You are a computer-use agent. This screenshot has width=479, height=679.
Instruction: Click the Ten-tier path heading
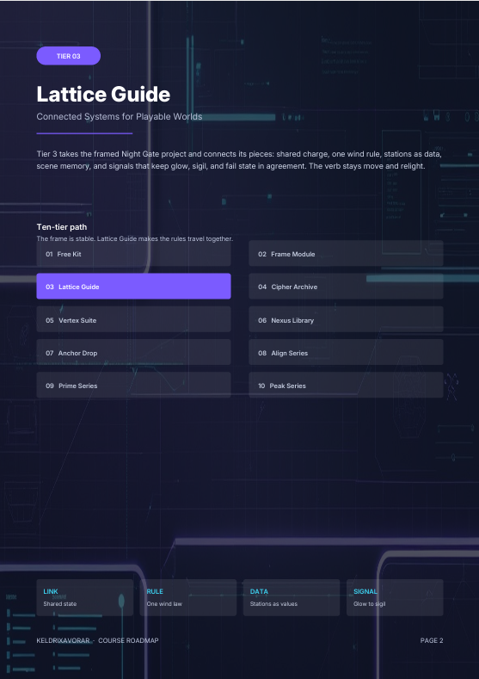62,227
